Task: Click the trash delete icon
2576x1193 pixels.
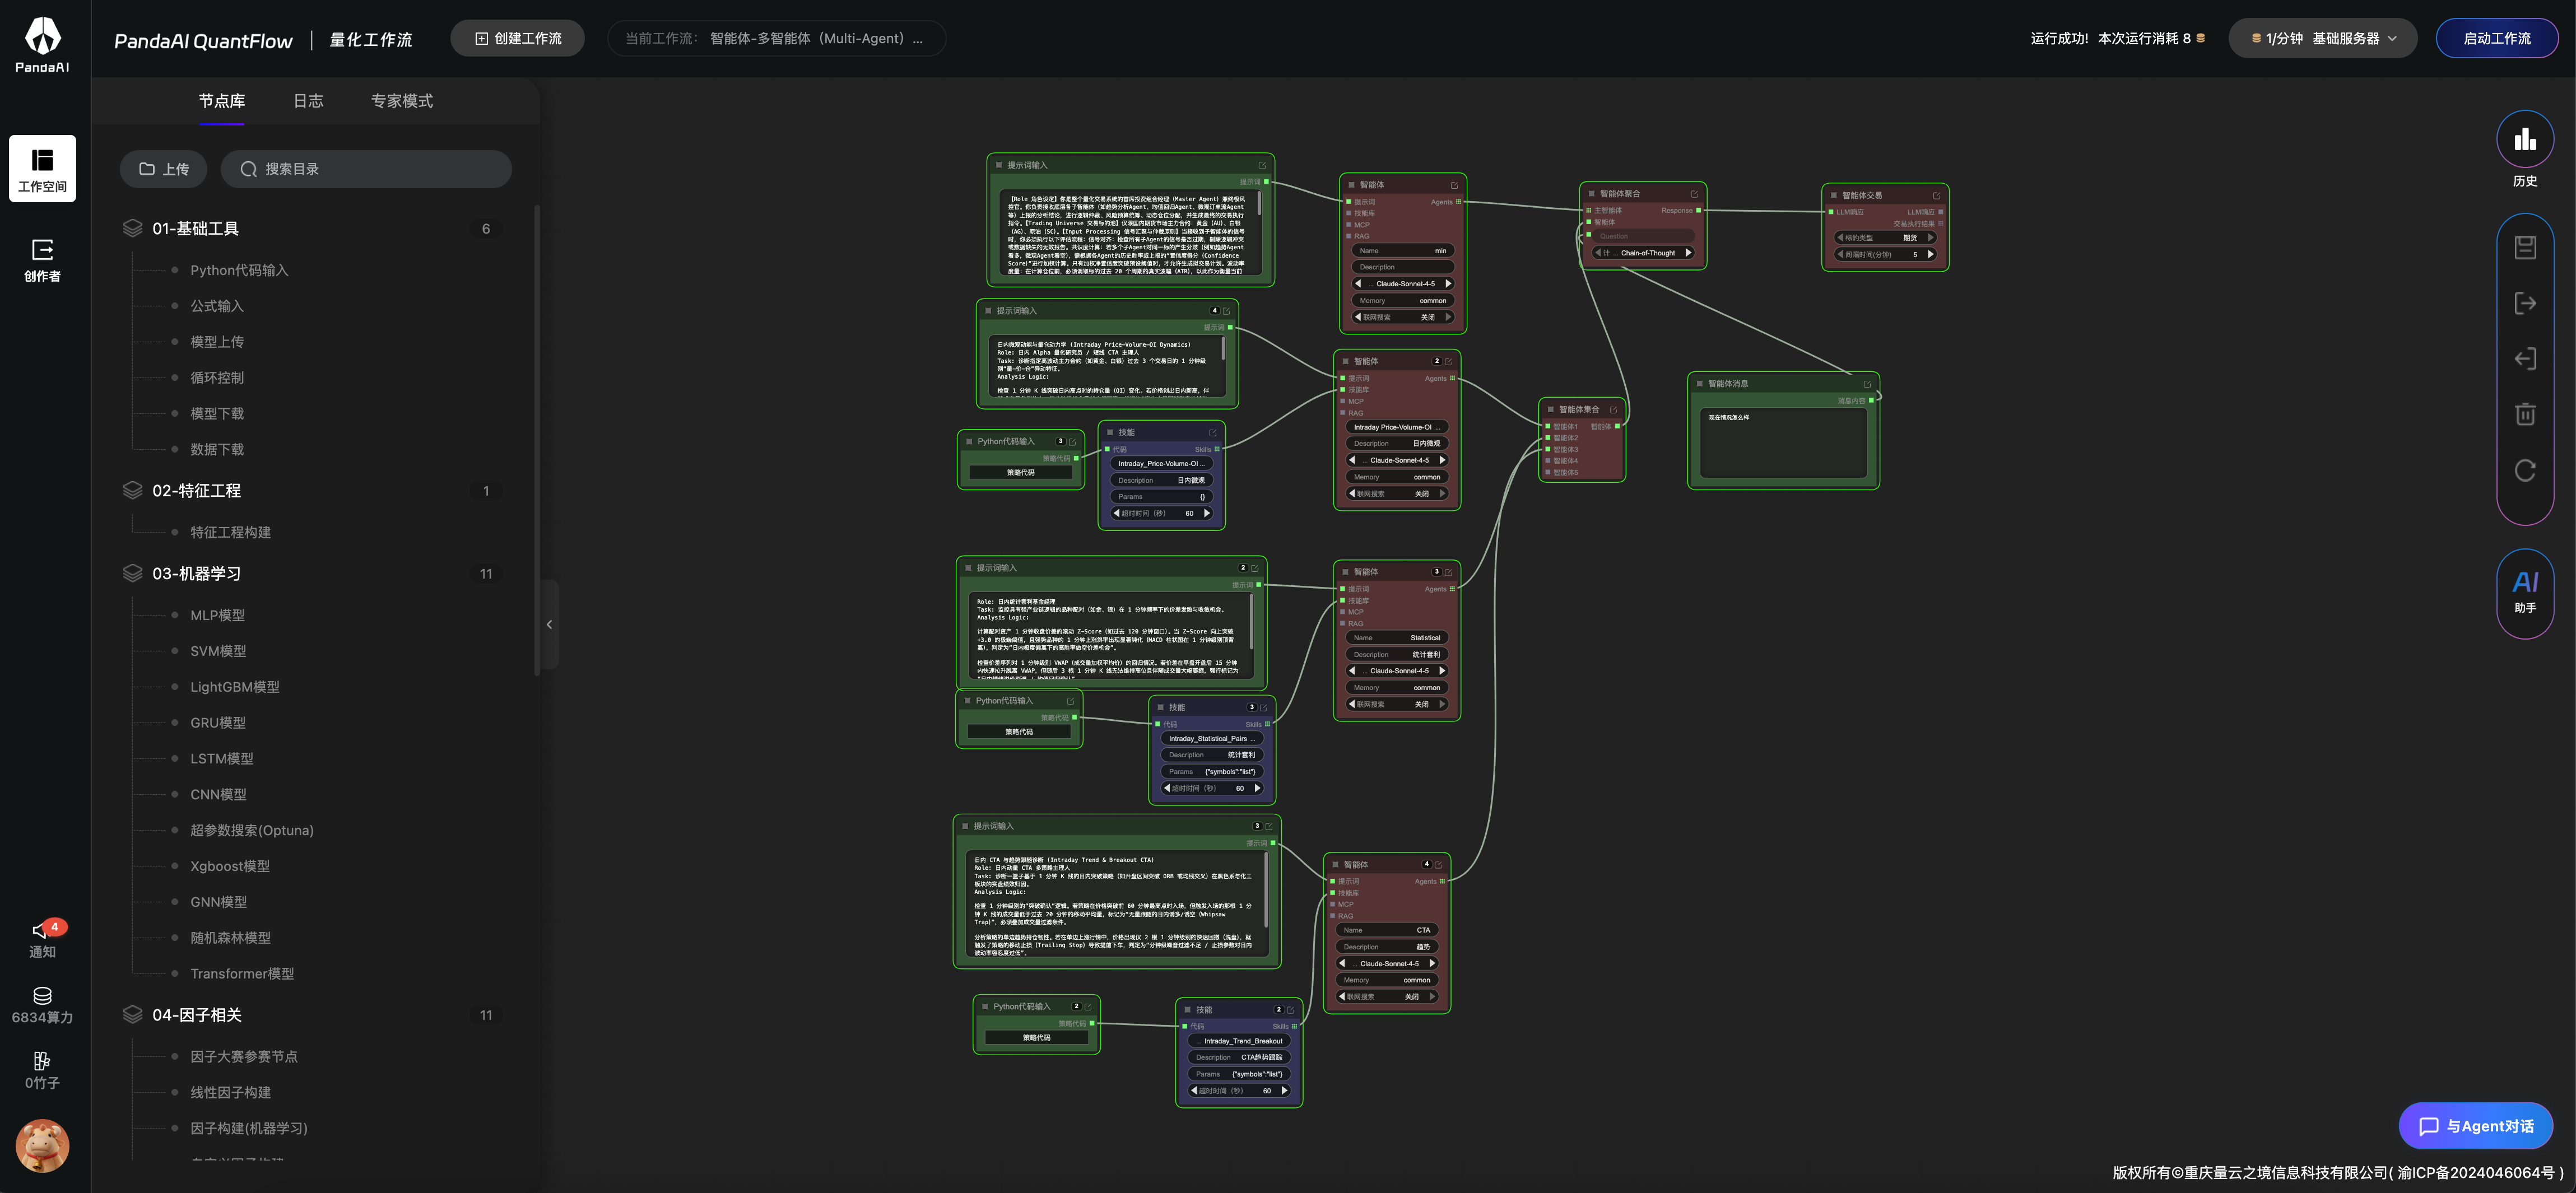Action: [2524, 414]
